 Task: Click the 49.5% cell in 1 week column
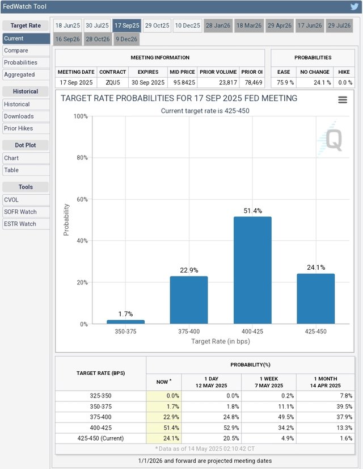(269, 417)
